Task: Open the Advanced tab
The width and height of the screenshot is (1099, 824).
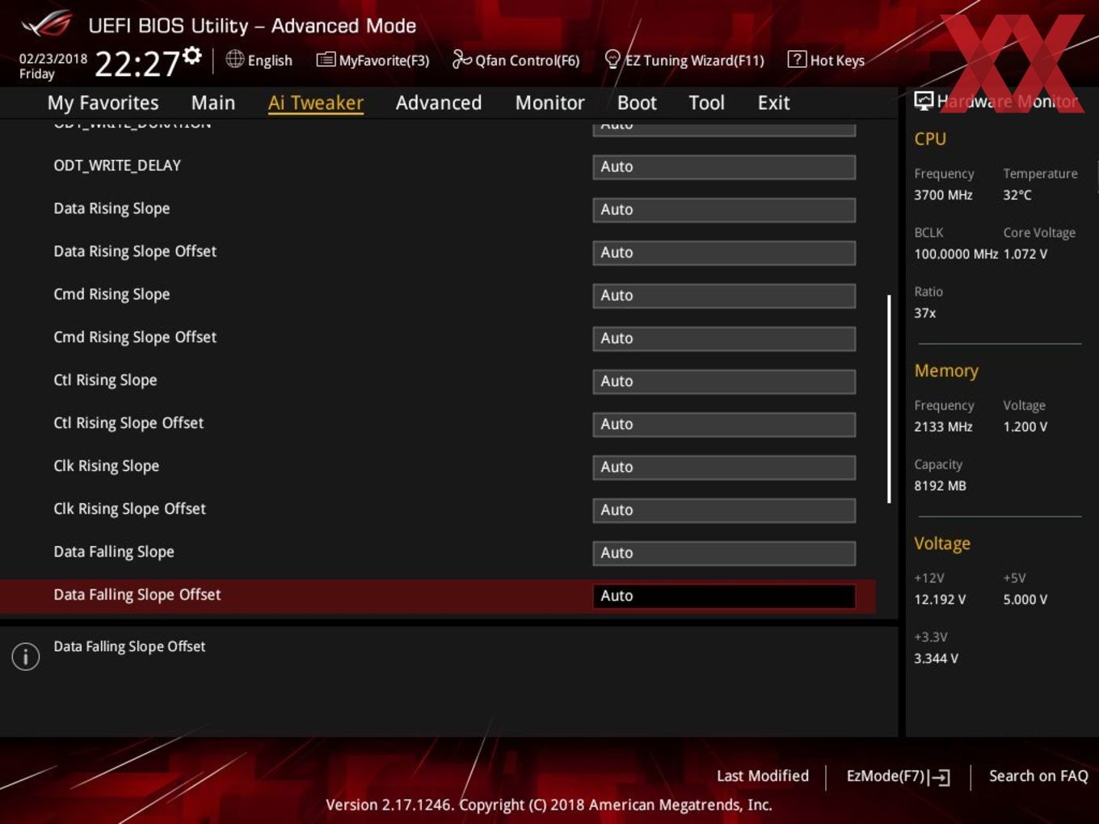Action: pyautogui.click(x=439, y=103)
